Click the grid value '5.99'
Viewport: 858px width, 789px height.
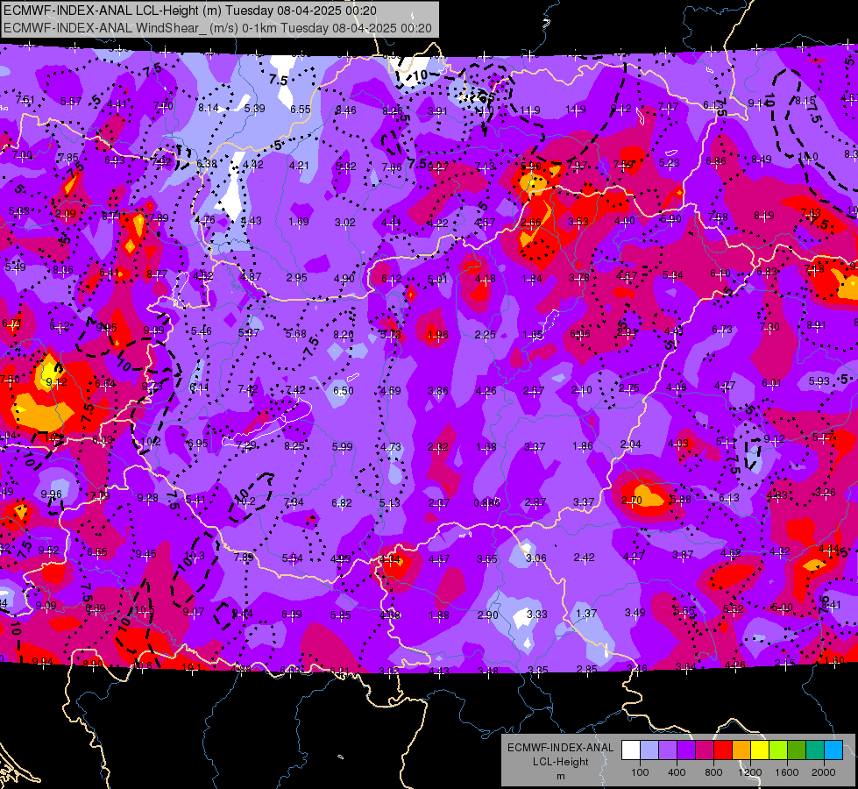click(343, 447)
